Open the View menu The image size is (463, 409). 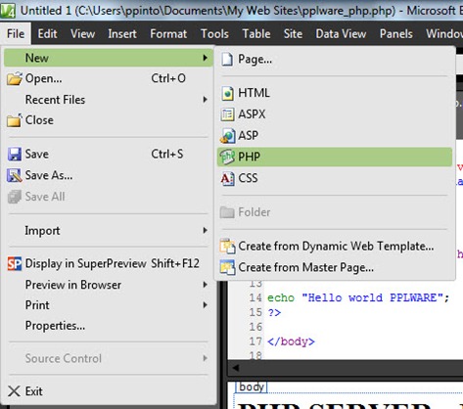pos(83,33)
